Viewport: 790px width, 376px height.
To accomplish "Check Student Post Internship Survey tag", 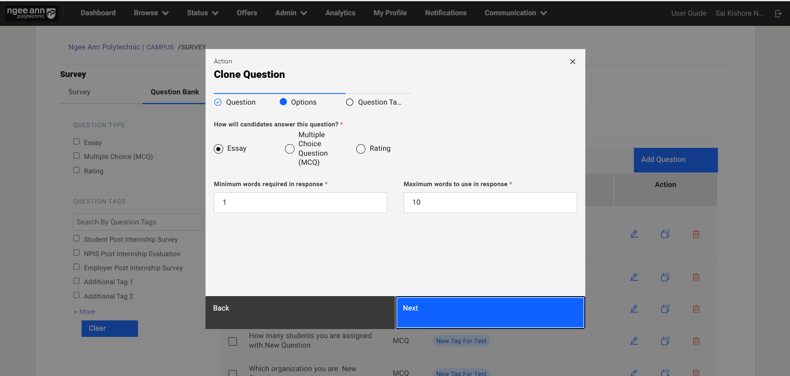I will click(x=77, y=238).
